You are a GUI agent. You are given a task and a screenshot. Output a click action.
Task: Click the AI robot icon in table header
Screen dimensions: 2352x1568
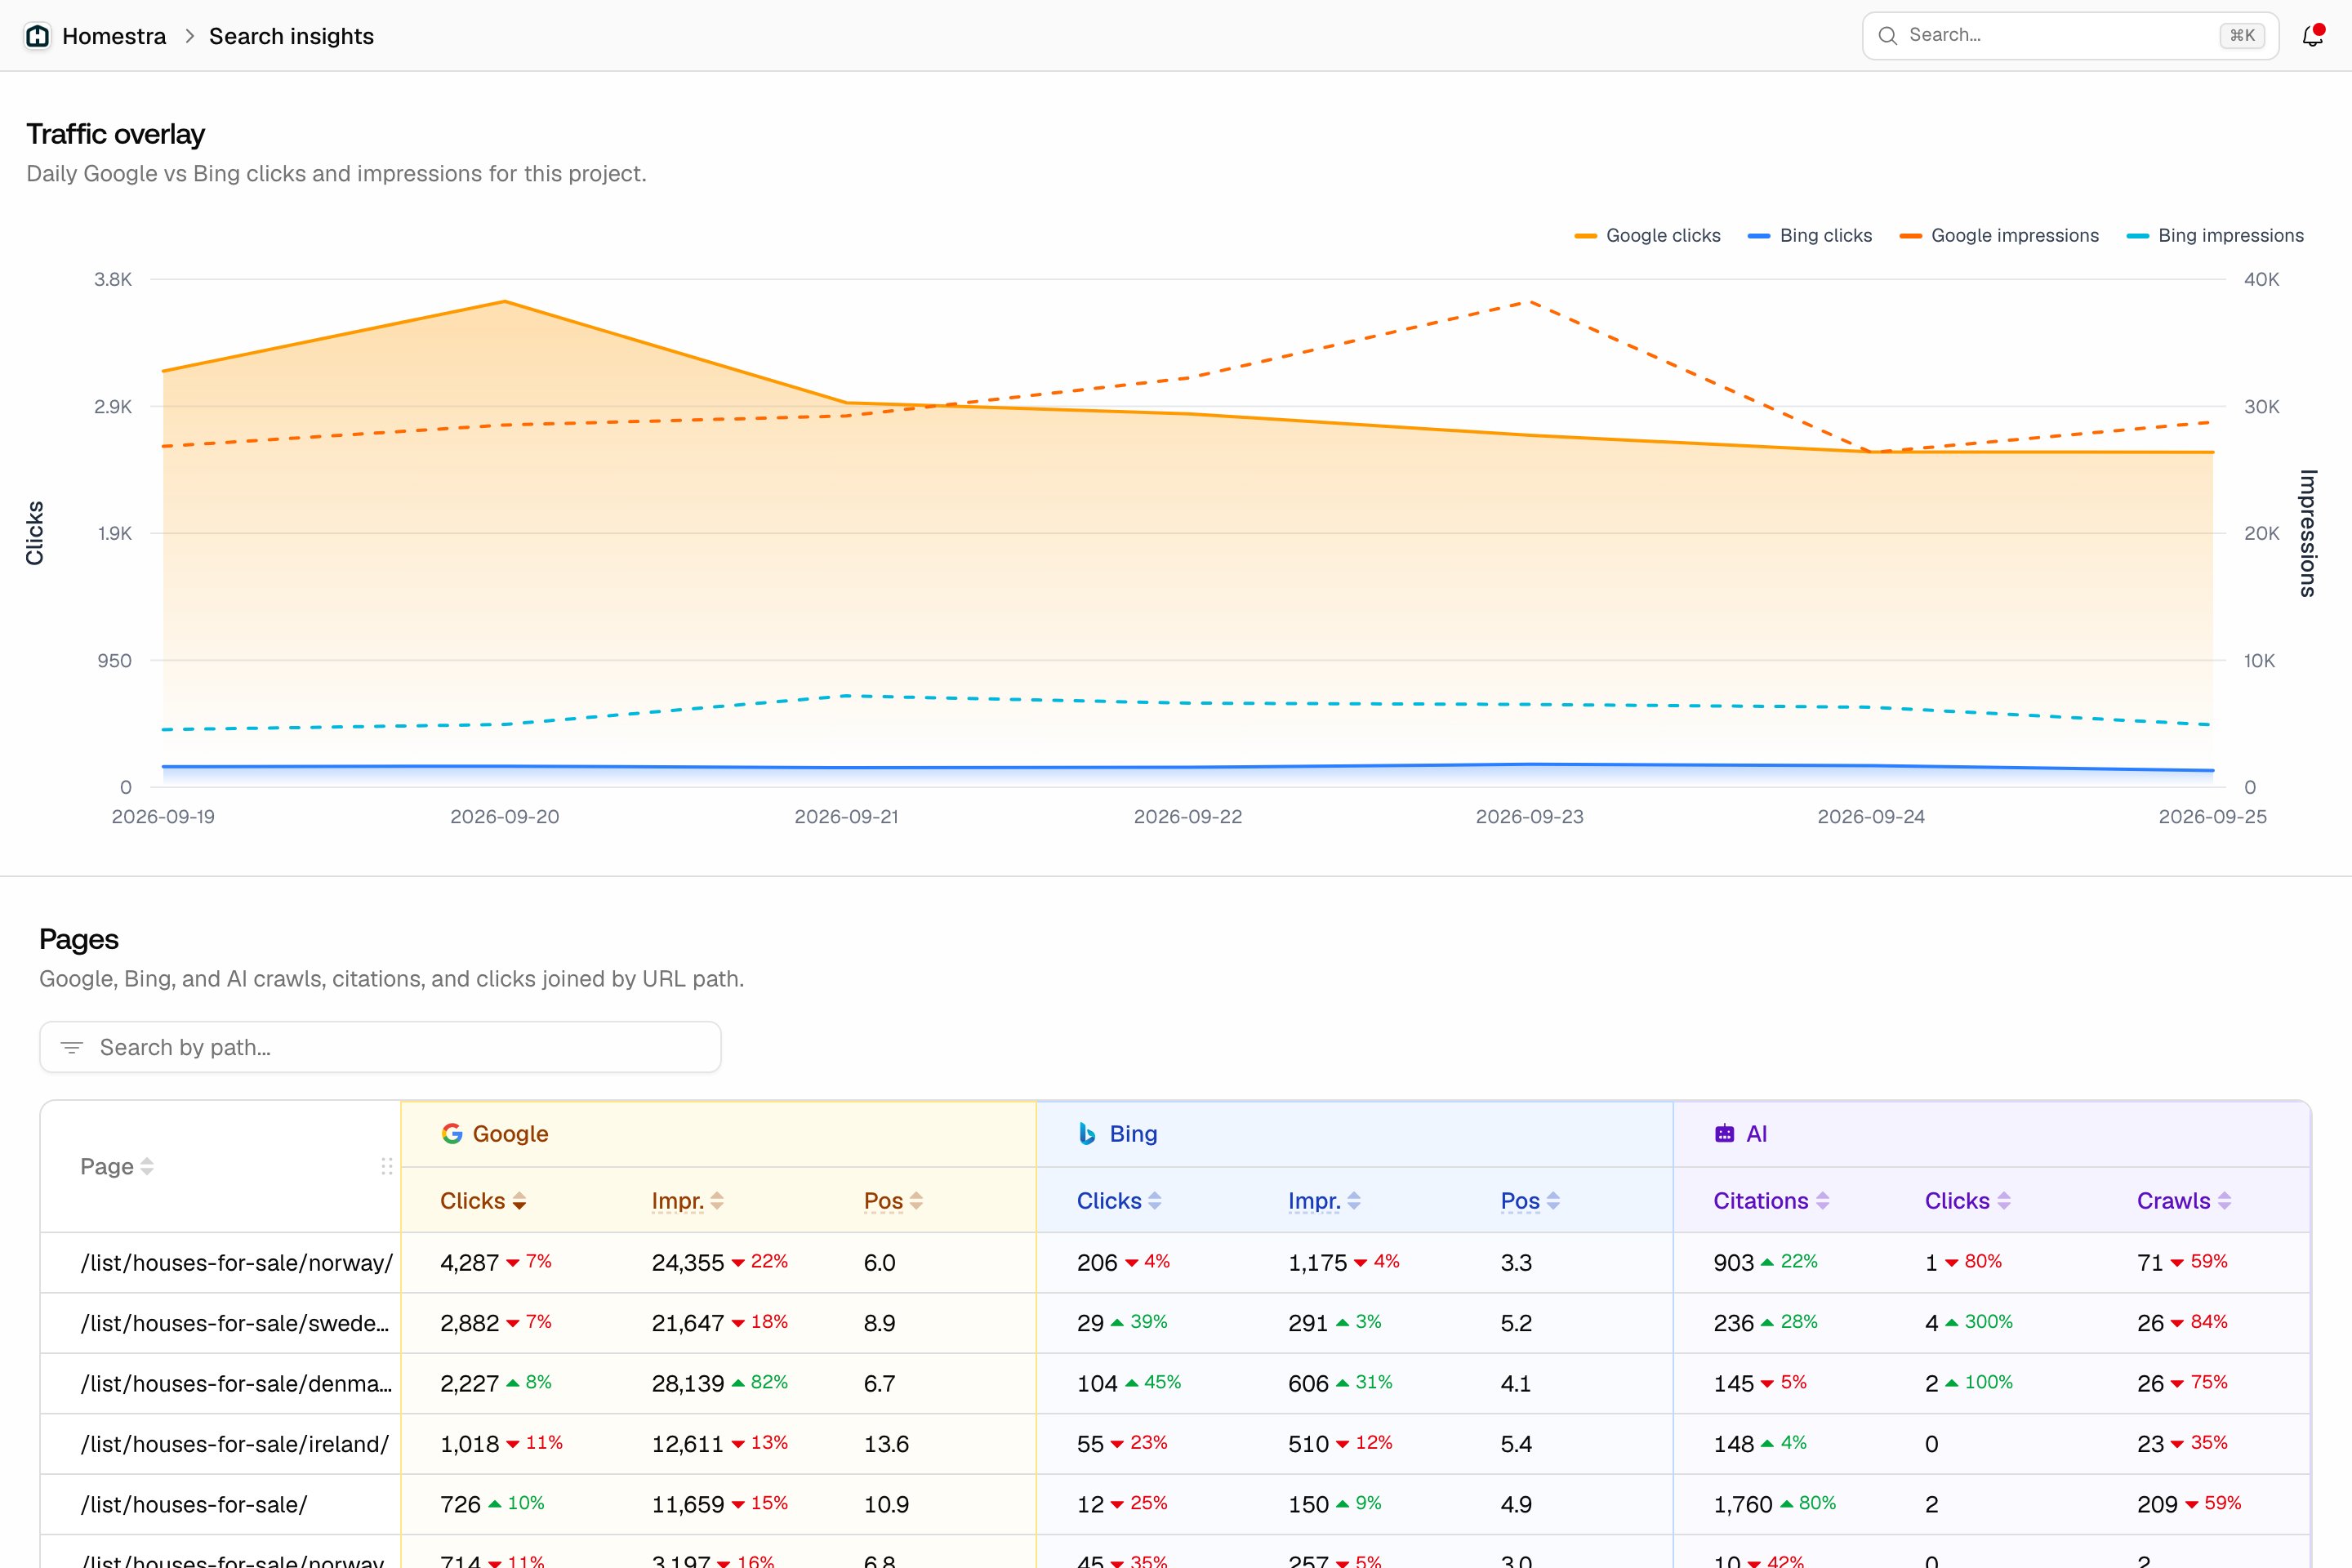tap(1724, 1133)
